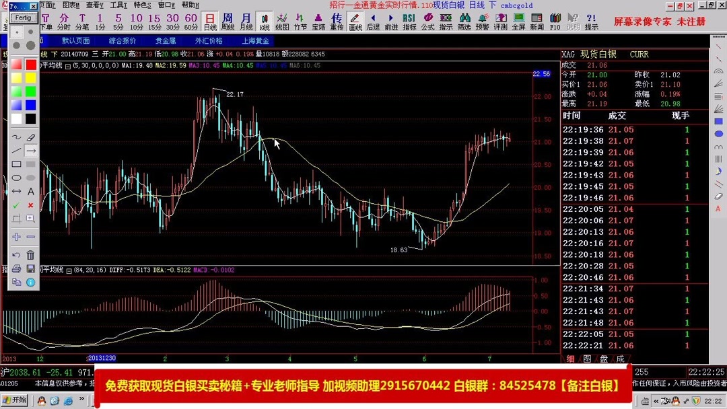Click the Windows 开始 start button
Image resolution: width=727 pixels, height=409 pixels.
(15, 400)
